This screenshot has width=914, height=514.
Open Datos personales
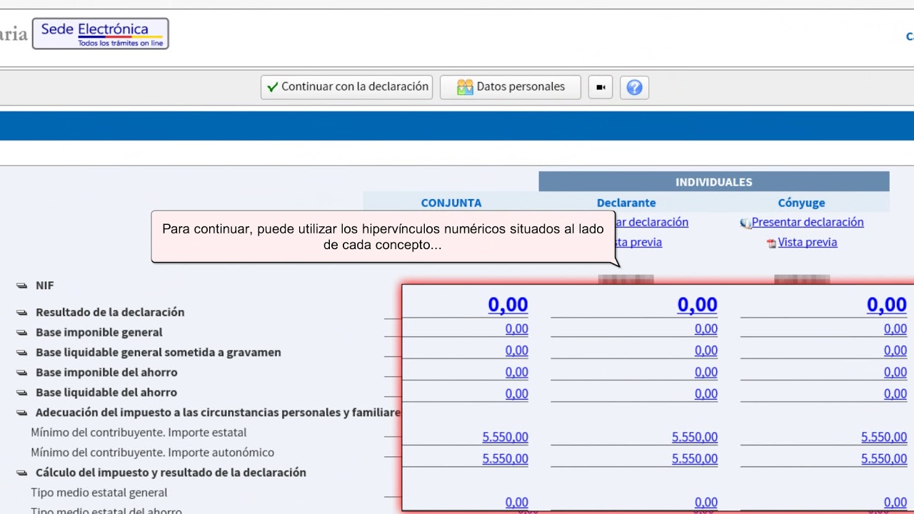pyautogui.click(x=511, y=87)
